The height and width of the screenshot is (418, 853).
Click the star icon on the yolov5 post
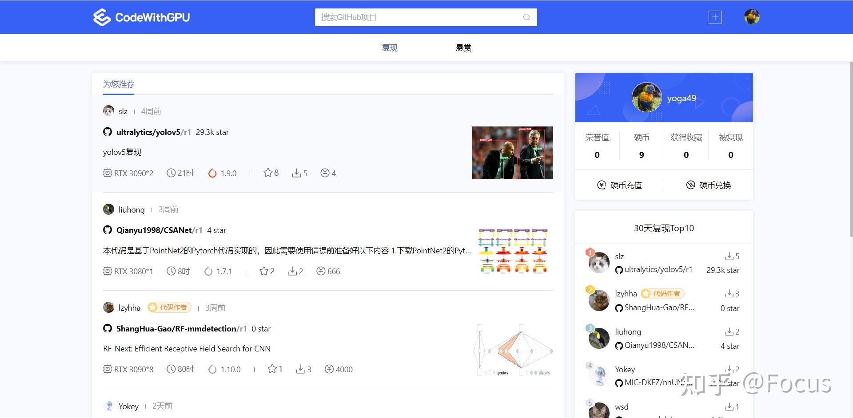267,173
